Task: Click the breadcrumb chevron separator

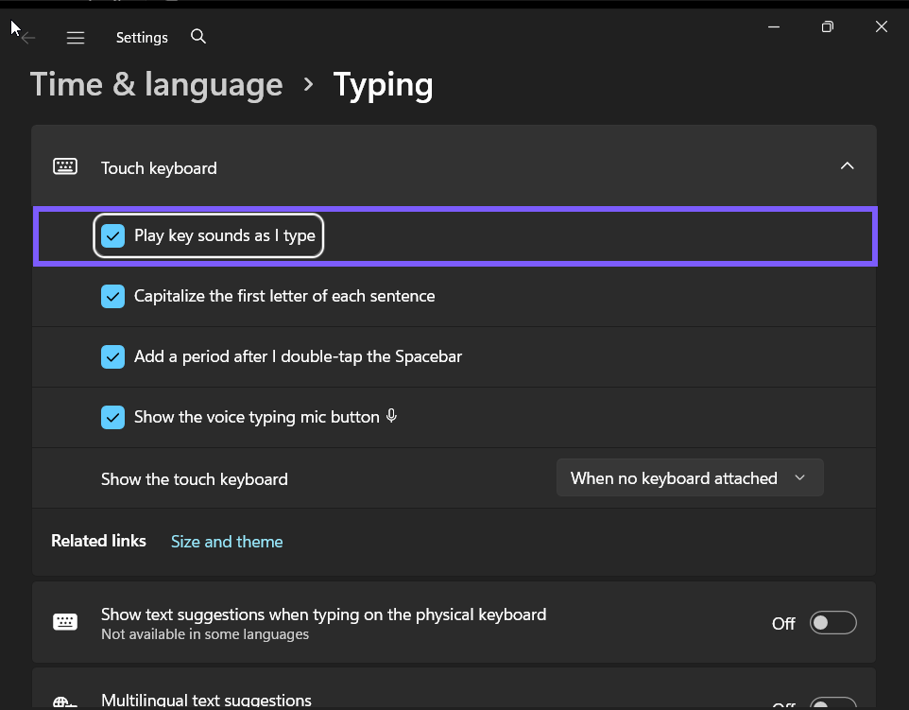Action: click(x=308, y=85)
